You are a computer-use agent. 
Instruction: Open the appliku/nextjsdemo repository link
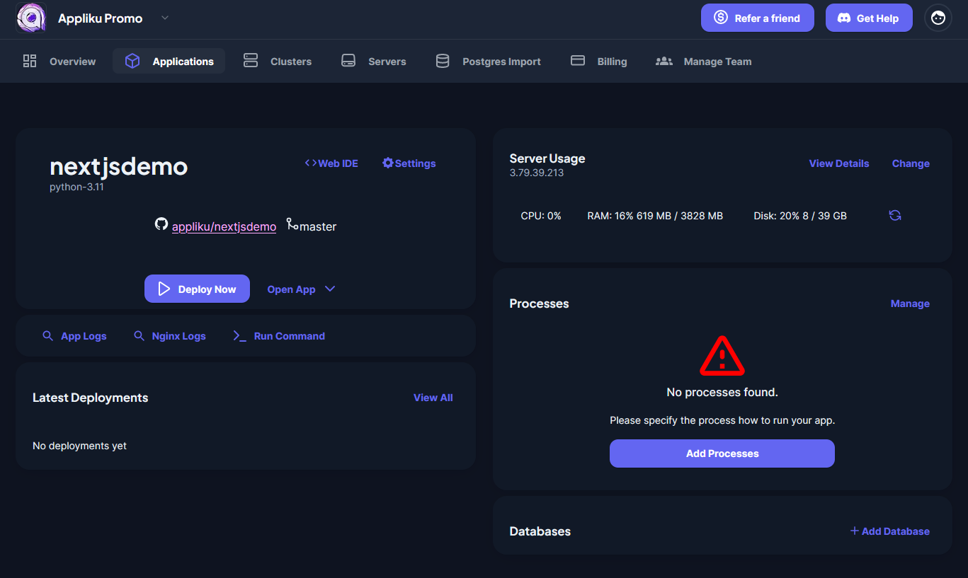224,227
